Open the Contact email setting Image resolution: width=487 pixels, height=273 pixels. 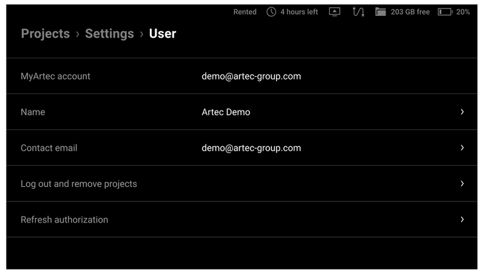(x=242, y=148)
